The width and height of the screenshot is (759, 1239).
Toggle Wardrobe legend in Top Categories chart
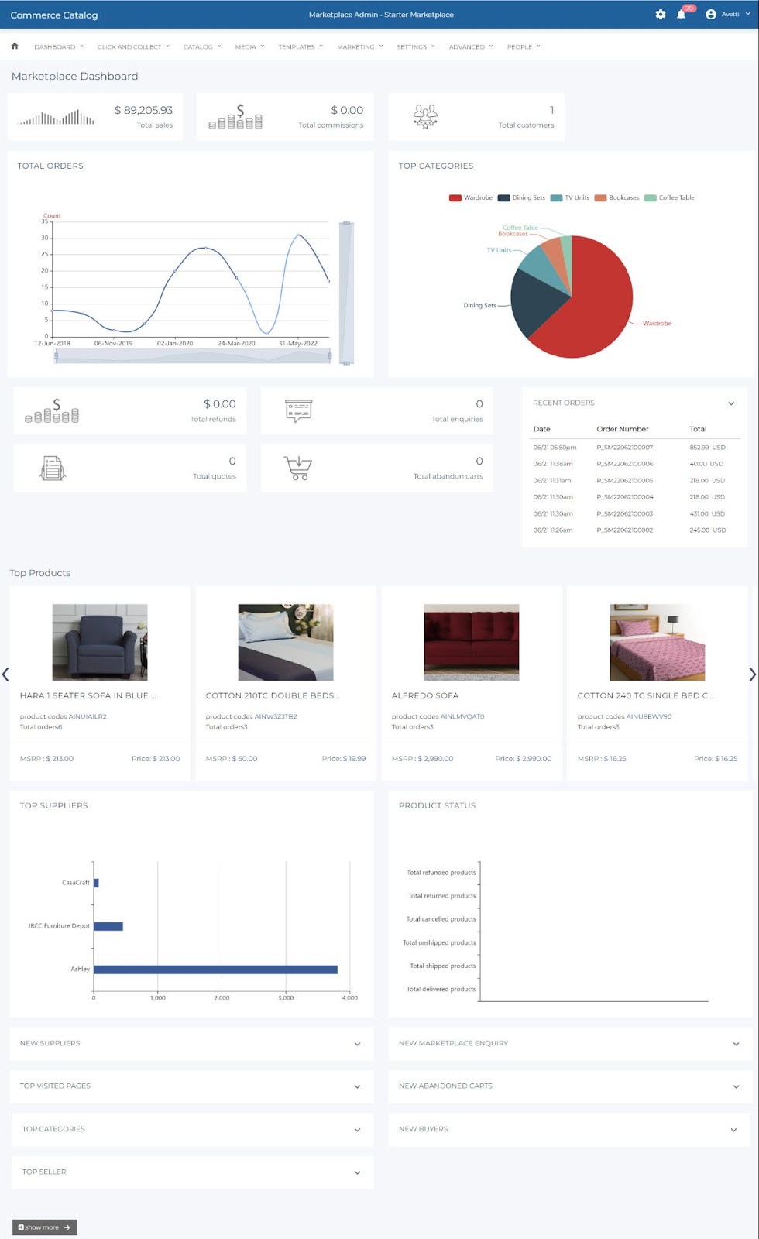[x=471, y=197]
